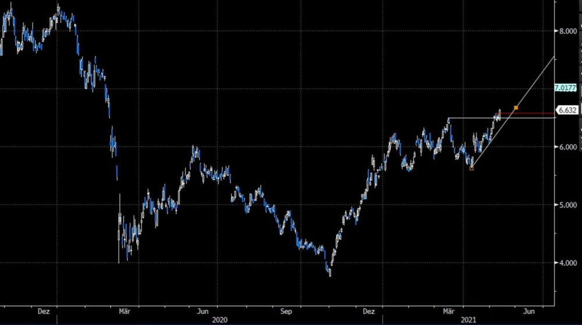Click the 5.000 price axis label
This screenshot has height=325, width=582.
[x=568, y=205]
